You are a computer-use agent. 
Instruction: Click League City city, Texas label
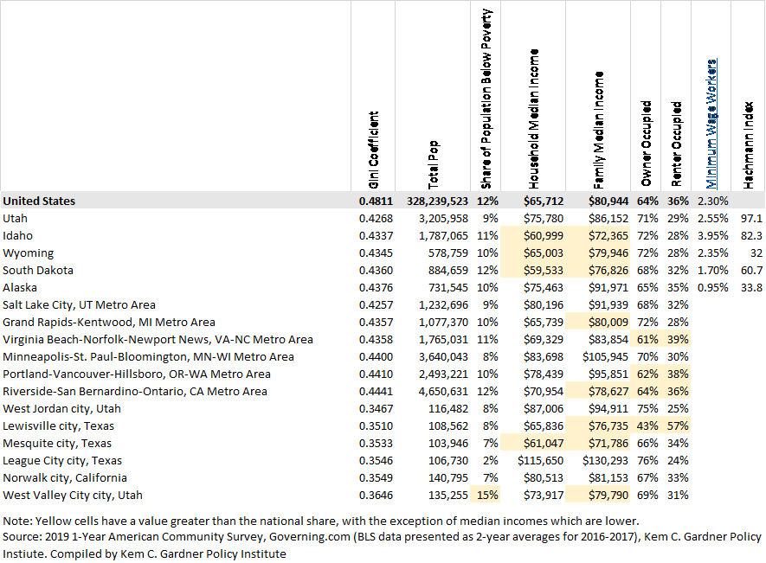pos(62,461)
